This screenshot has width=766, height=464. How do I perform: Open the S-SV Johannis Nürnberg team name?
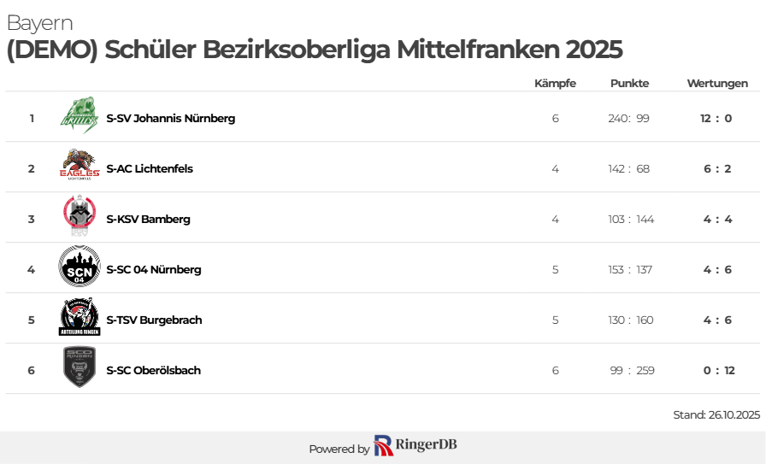170,118
